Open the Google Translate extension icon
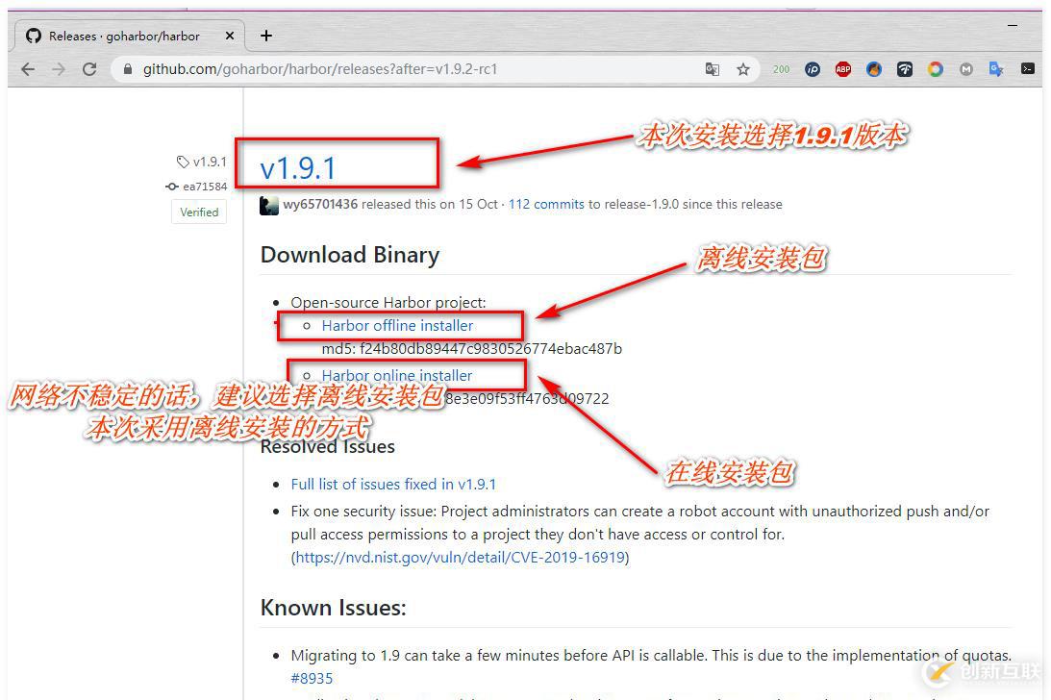Image resolution: width=1051 pixels, height=700 pixels. point(997,69)
